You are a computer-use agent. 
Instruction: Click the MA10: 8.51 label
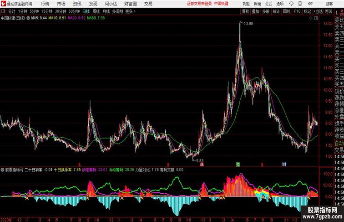57,18
